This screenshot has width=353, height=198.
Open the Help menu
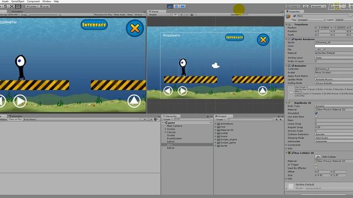(x=56, y=1)
